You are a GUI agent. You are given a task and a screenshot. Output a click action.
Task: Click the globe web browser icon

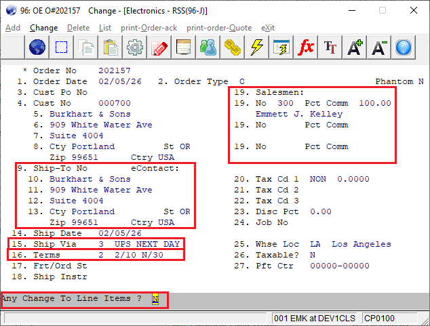(38, 47)
